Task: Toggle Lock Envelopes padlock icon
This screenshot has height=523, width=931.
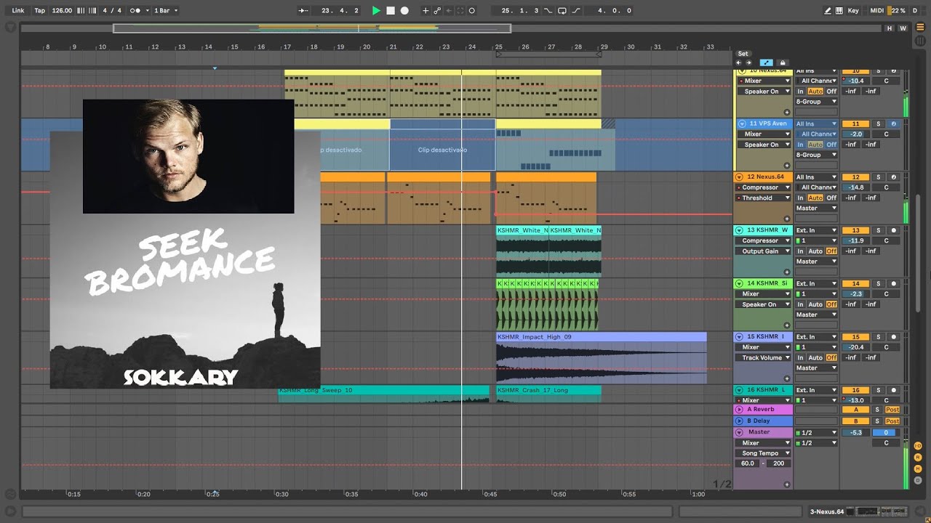Action: (783, 62)
